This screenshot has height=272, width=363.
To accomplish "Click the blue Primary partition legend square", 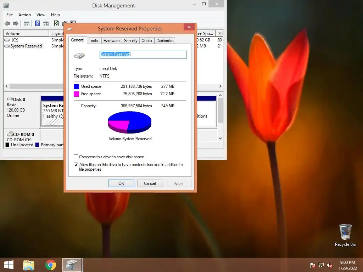I will tap(37, 145).
